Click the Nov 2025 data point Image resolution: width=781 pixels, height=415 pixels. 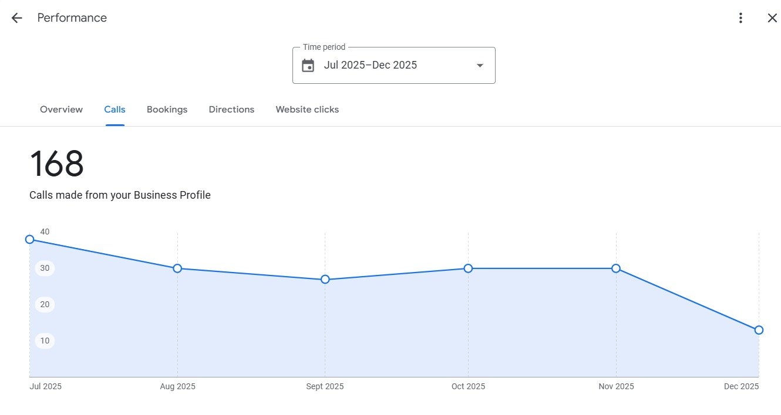(x=616, y=268)
